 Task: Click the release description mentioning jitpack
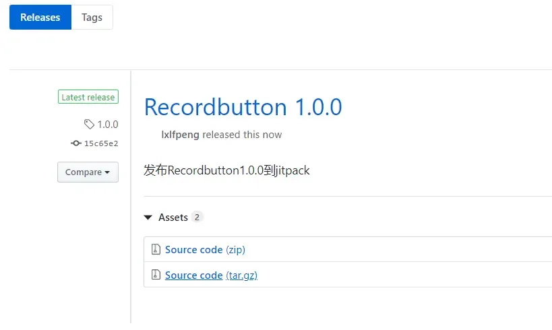click(x=226, y=170)
